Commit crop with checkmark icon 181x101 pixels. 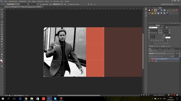(95, 4)
